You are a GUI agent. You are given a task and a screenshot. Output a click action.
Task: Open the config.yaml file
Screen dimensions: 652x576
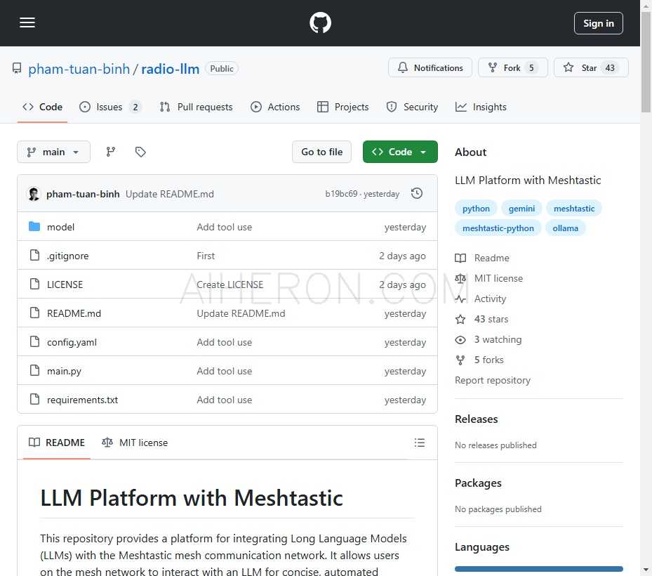(72, 342)
